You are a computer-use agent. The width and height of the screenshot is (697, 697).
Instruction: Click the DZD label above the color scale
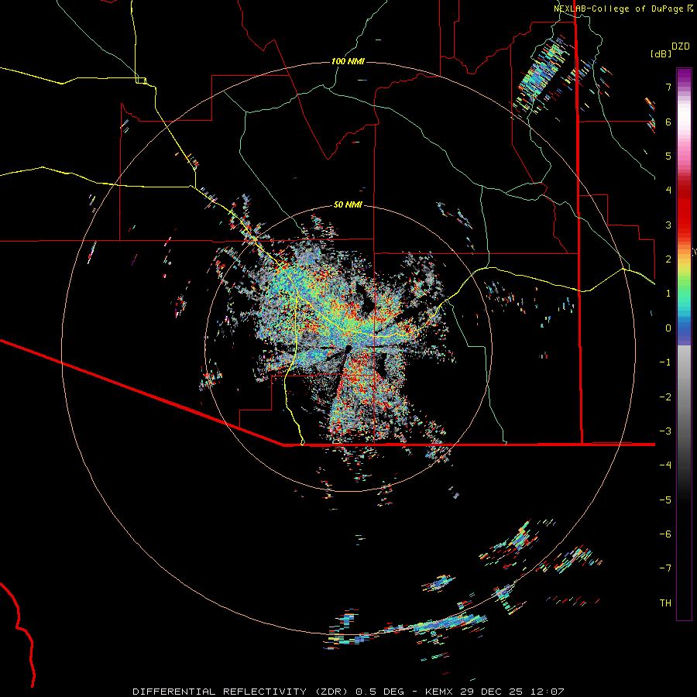tap(681, 46)
